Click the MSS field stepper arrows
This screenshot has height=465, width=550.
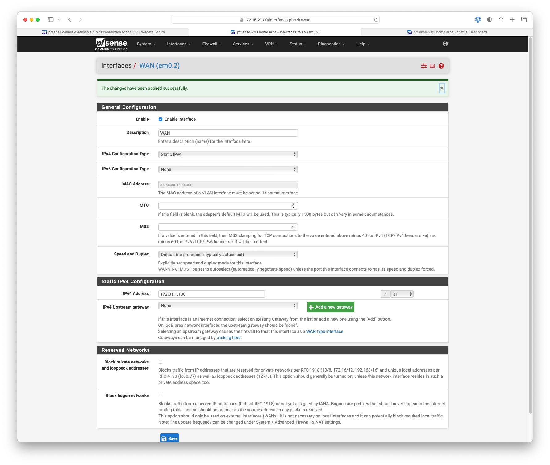click(293, 227)
